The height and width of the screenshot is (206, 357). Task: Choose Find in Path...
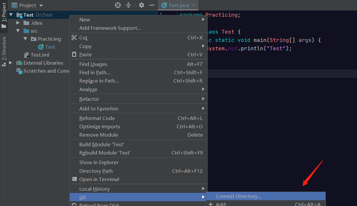[x=138, y=73]
